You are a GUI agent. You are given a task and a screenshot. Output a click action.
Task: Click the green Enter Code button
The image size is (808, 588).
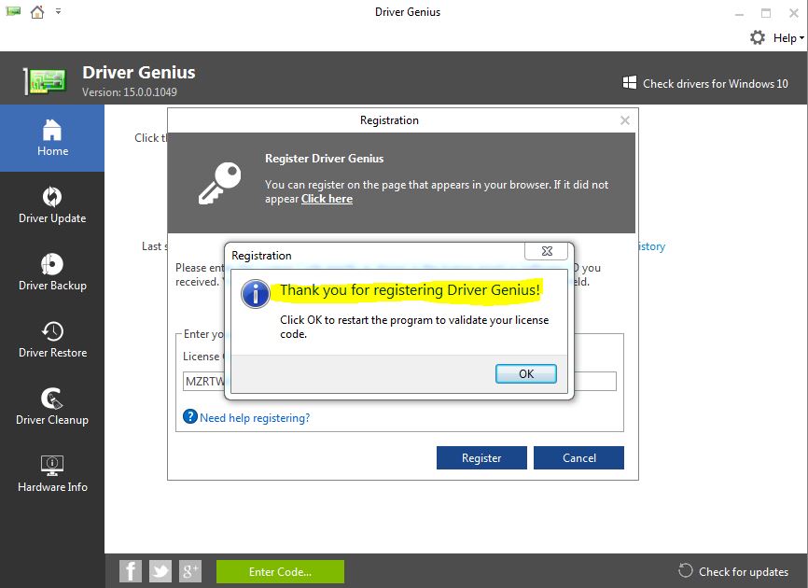(x=280, y=571)
